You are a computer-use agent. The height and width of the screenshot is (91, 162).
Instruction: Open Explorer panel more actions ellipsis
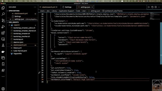point(35,7)
